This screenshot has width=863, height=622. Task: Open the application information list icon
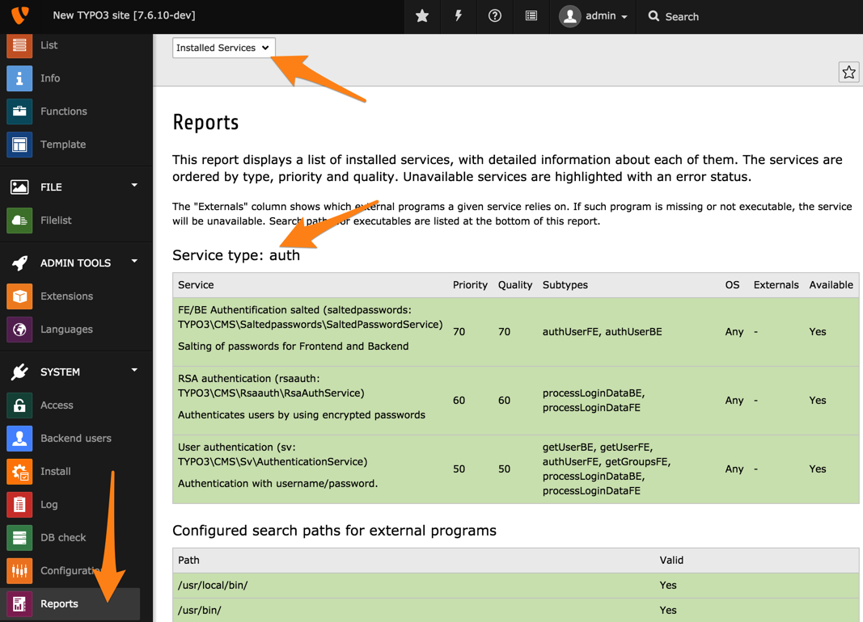(x=531, y=16)
